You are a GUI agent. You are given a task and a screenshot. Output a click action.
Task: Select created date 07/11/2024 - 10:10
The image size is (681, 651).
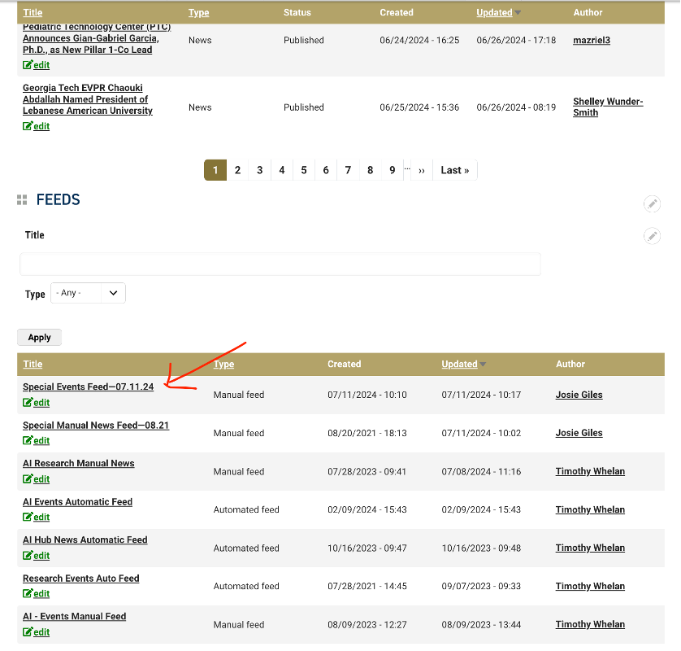(x=367, y=395)
